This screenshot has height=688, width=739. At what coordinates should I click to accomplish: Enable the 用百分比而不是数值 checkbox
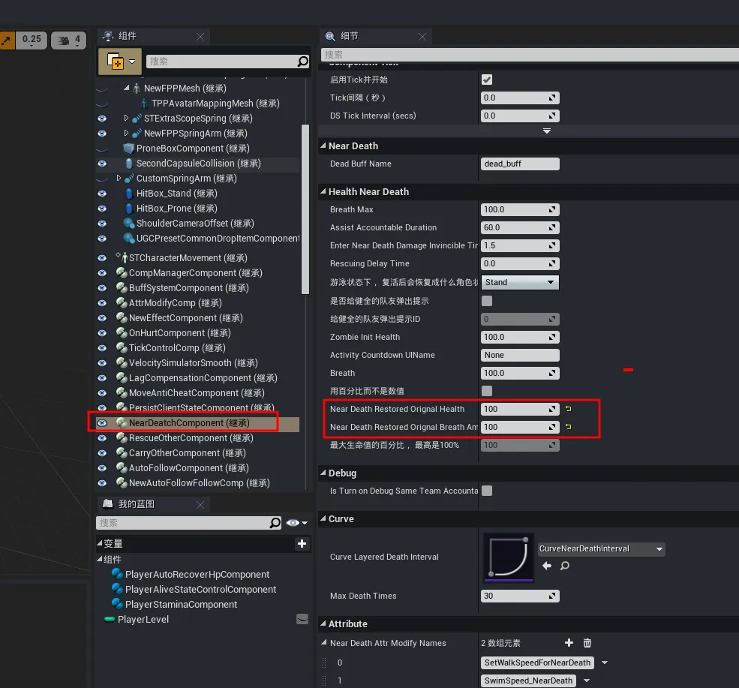pyautogui.click(x=487, y=391)
